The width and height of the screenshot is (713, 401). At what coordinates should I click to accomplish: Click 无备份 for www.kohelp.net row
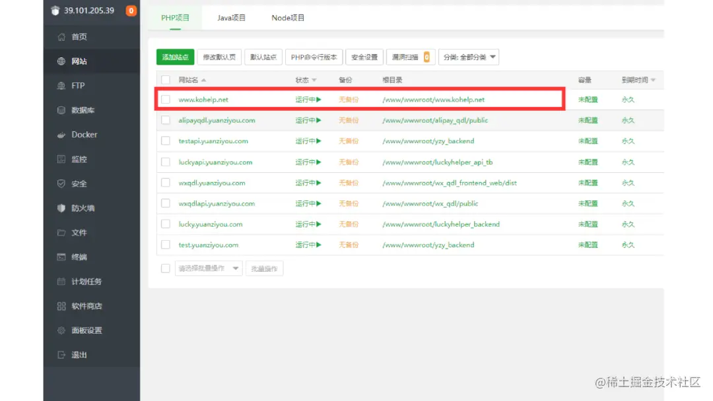pyautogui.click(x=349, y=100)
